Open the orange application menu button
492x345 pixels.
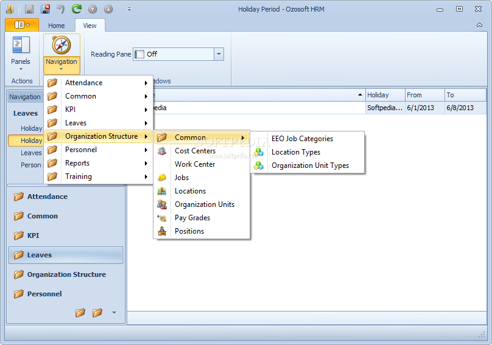[22, 25]
